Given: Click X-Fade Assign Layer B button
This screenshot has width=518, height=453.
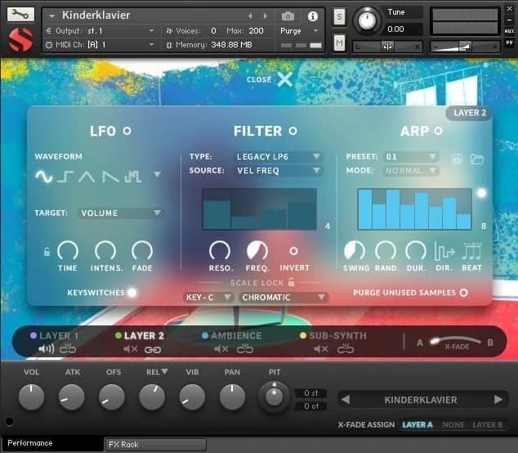Looking at the screenshot, I should click(x=488, y=425).
